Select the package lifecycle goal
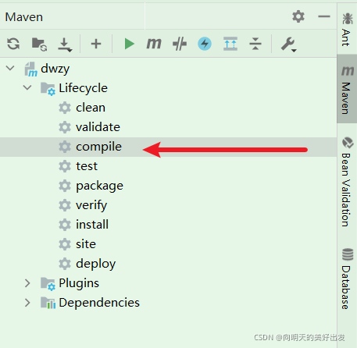357x348 pixels. (99, 186)
